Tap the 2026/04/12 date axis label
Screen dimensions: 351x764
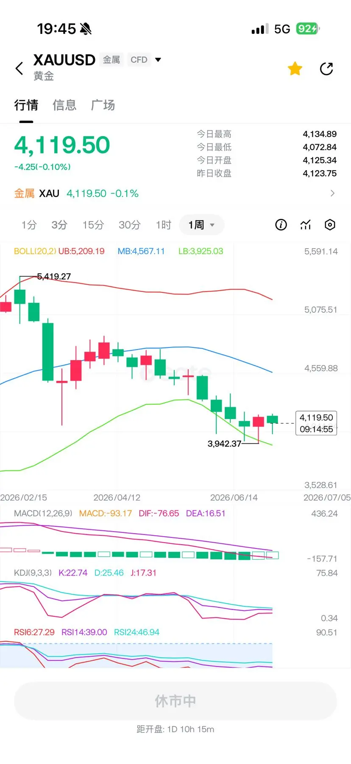tap(117, 498)
